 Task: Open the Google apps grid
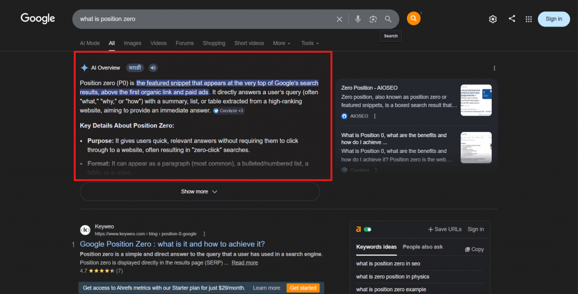(529, 19)
